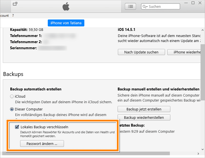The image size is (205, 158).
Task: Click the vertical scrollbar up arrow
Action: 203,30
